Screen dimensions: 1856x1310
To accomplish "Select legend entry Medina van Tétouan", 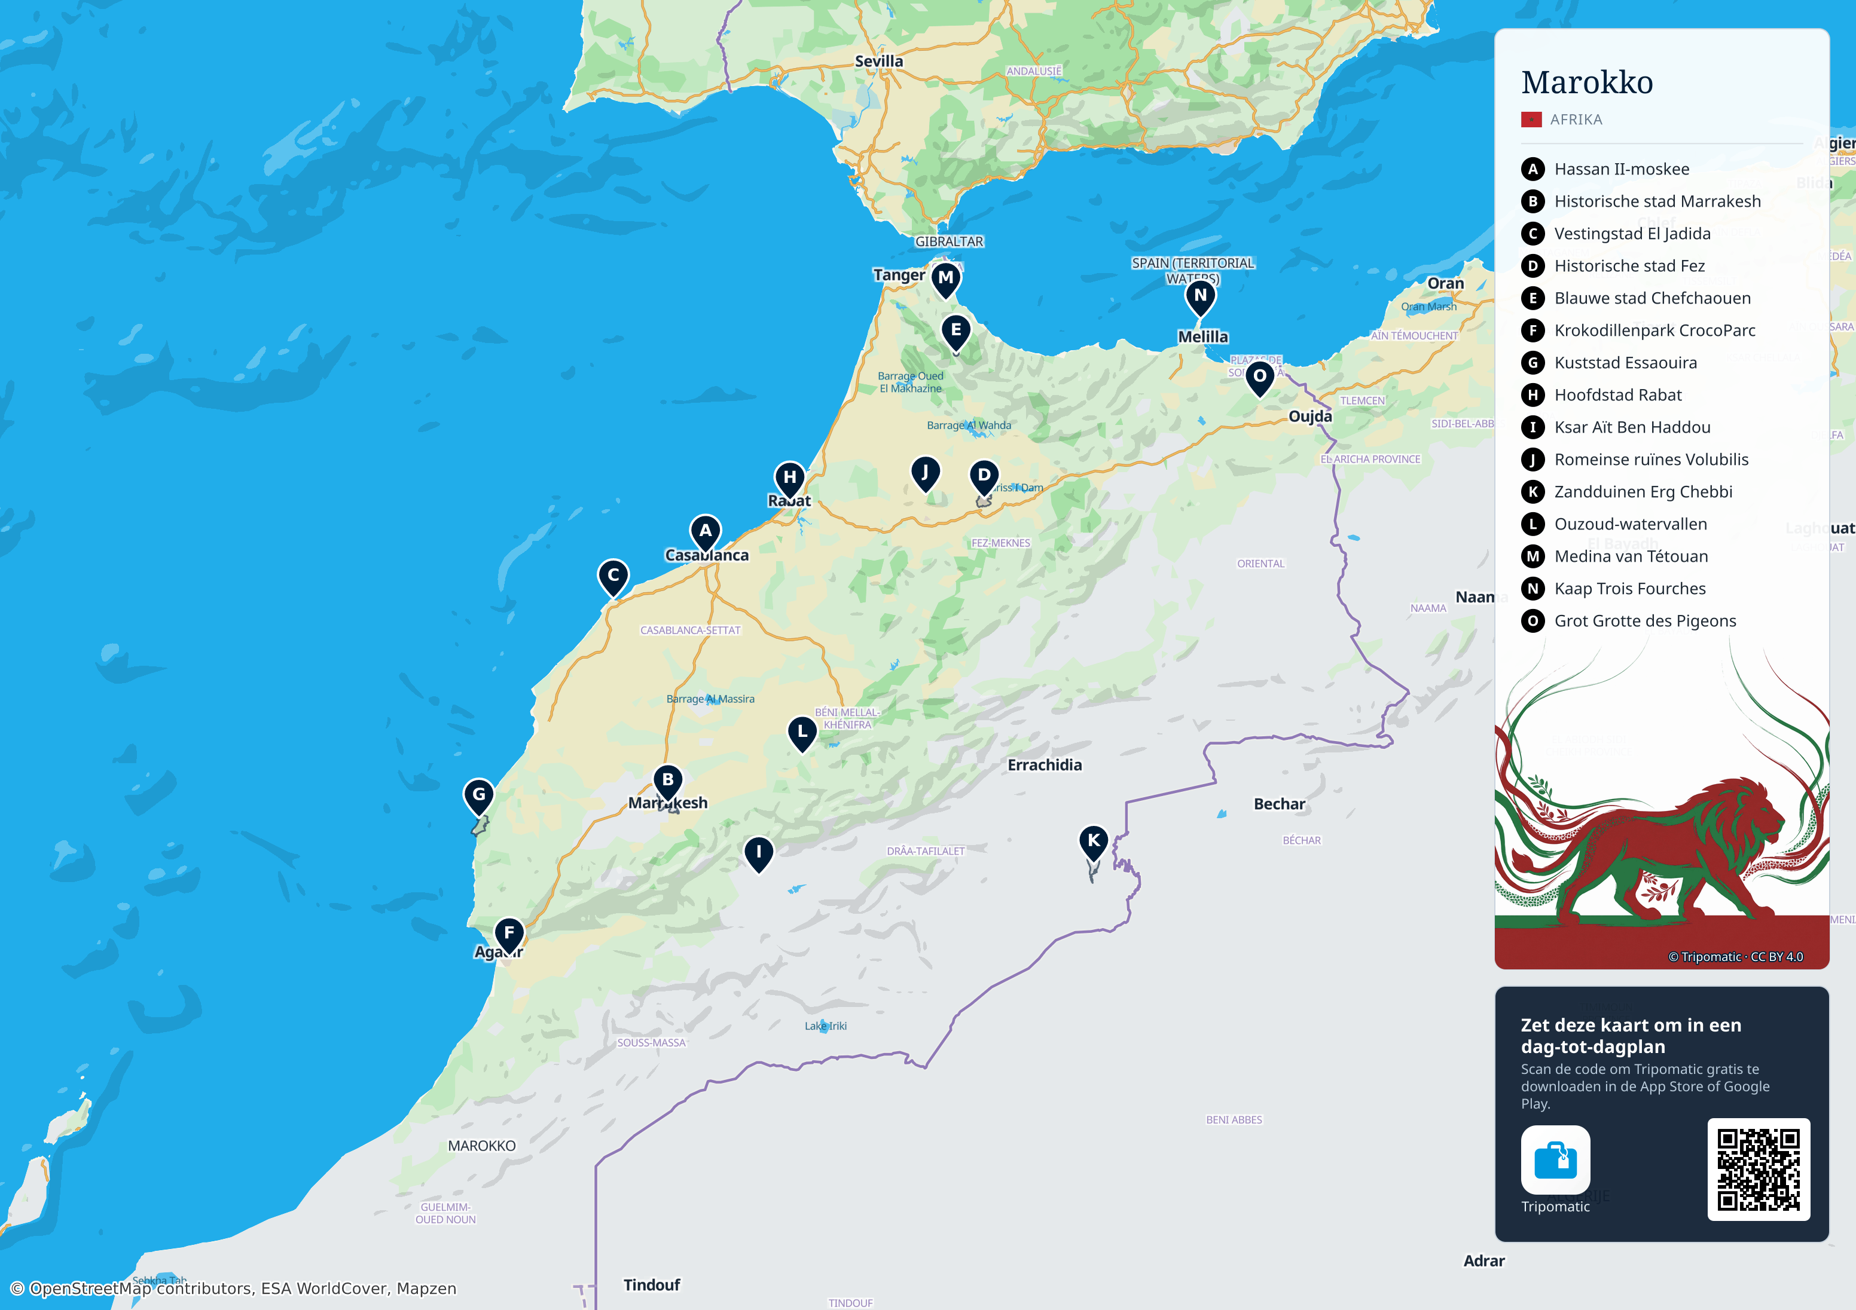I will [x=1631, y=556].
